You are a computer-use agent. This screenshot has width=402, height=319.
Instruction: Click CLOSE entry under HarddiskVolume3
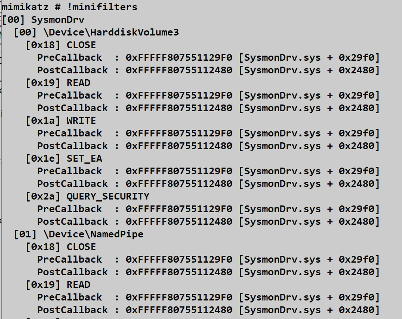click(61, 45)
